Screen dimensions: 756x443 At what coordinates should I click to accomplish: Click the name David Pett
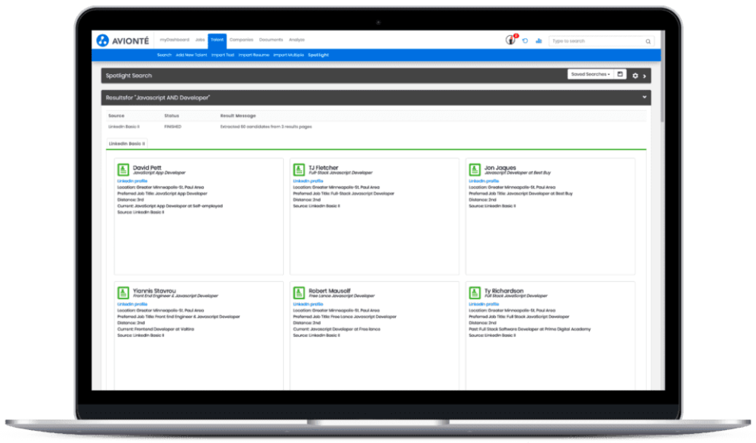147,167
